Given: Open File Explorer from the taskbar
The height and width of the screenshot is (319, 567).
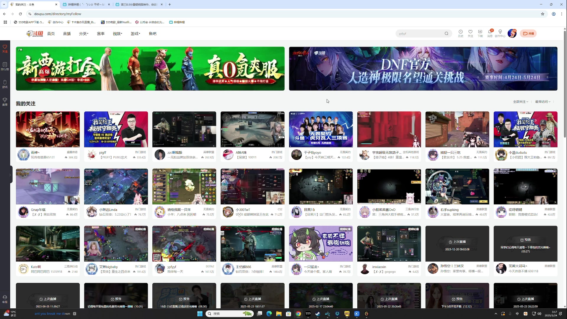Looking at the screenshot, I should tap(279, 314).
